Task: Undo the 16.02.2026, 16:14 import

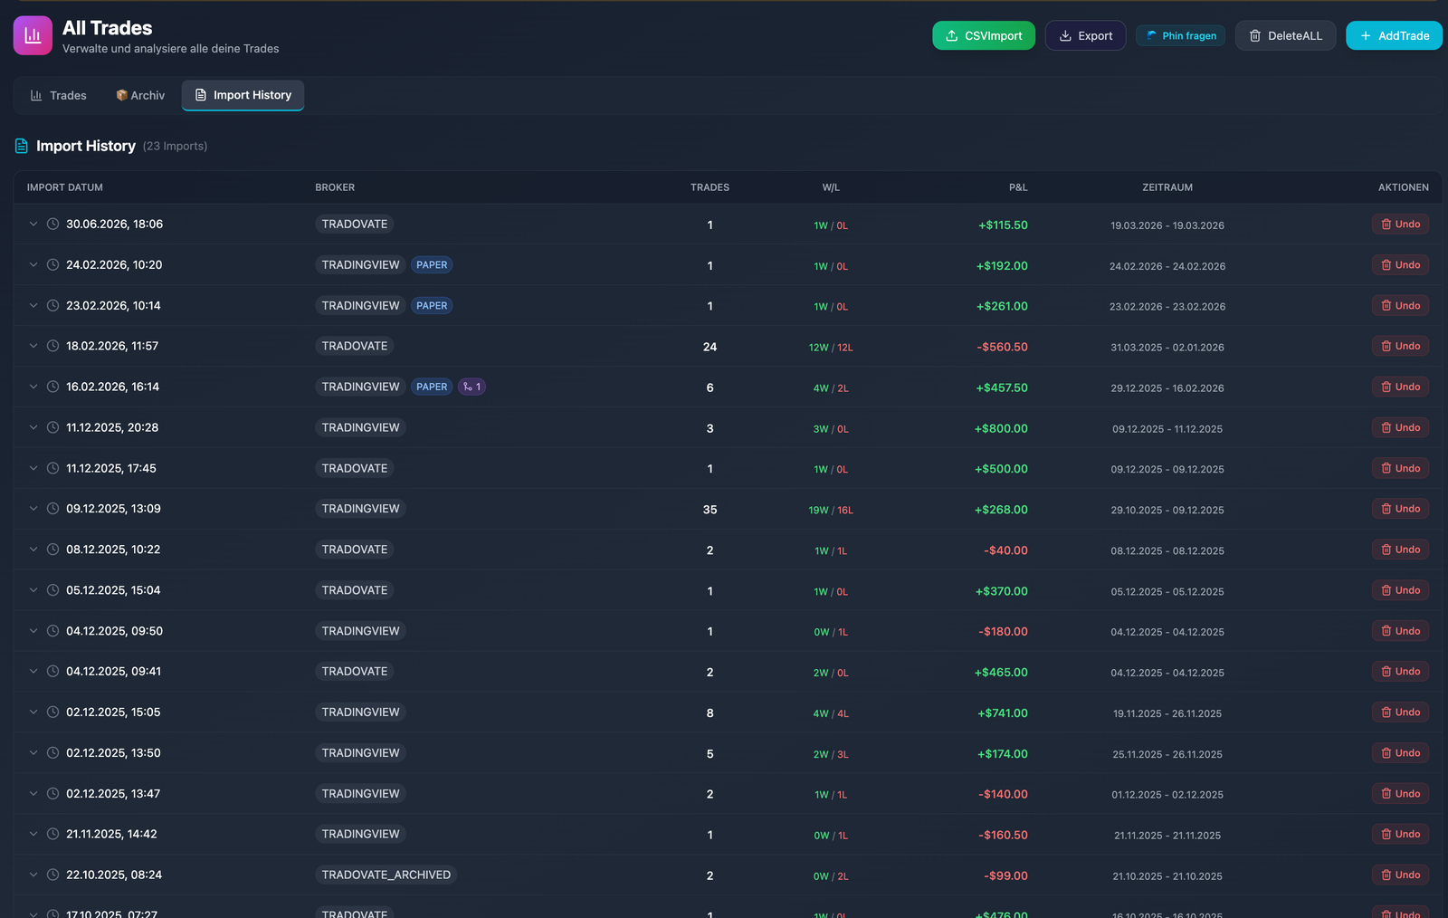Action: pos(1400,387)
